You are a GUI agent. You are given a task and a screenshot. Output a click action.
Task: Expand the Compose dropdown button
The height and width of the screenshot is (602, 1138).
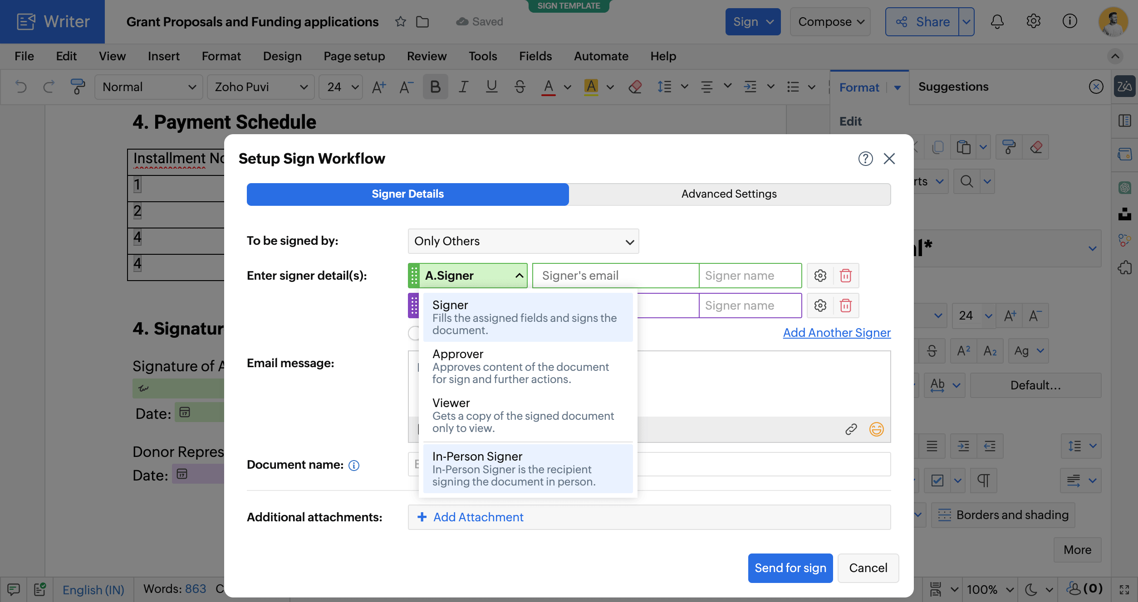pos(830,22)
